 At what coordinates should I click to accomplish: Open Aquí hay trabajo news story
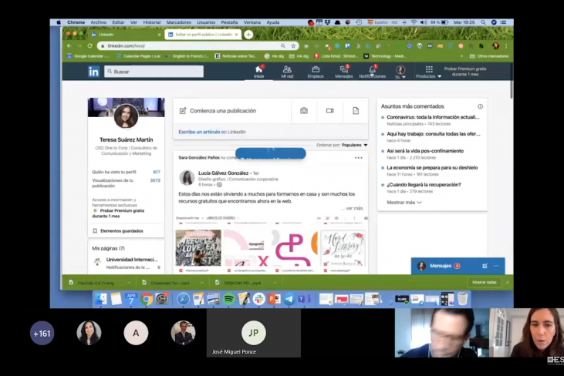(x=433, y=134)
